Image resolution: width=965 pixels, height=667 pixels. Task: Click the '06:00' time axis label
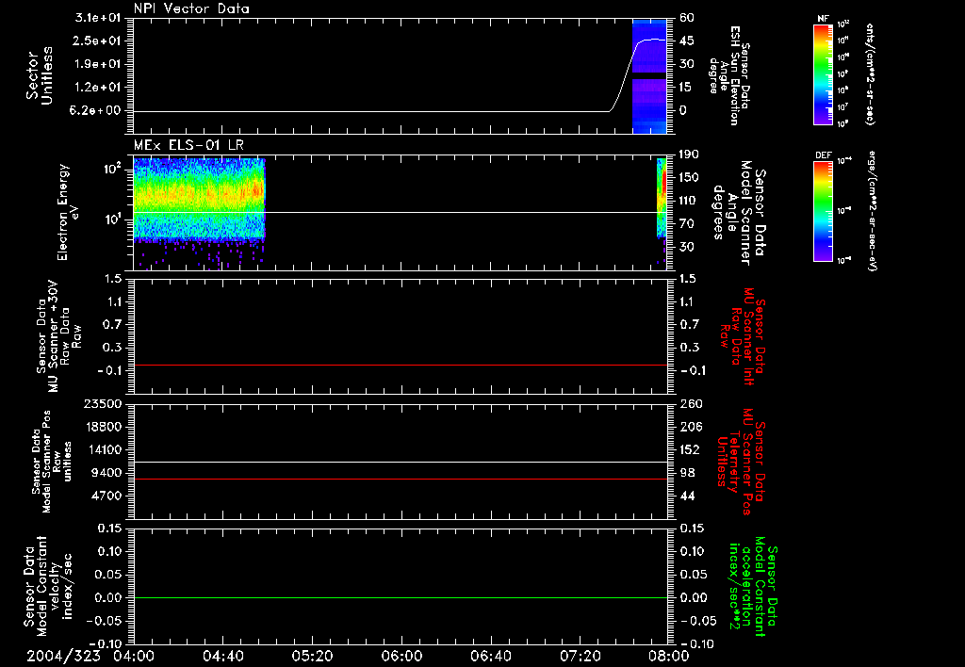(x=401, y=656)
